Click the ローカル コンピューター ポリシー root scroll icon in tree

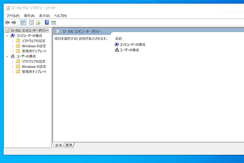7,31
